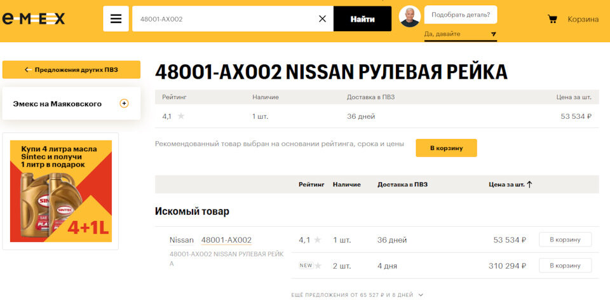Click the star in the 53 534 ₽ offer row
The height and width of the screenshot is (305, 610).
coord(318,240)
